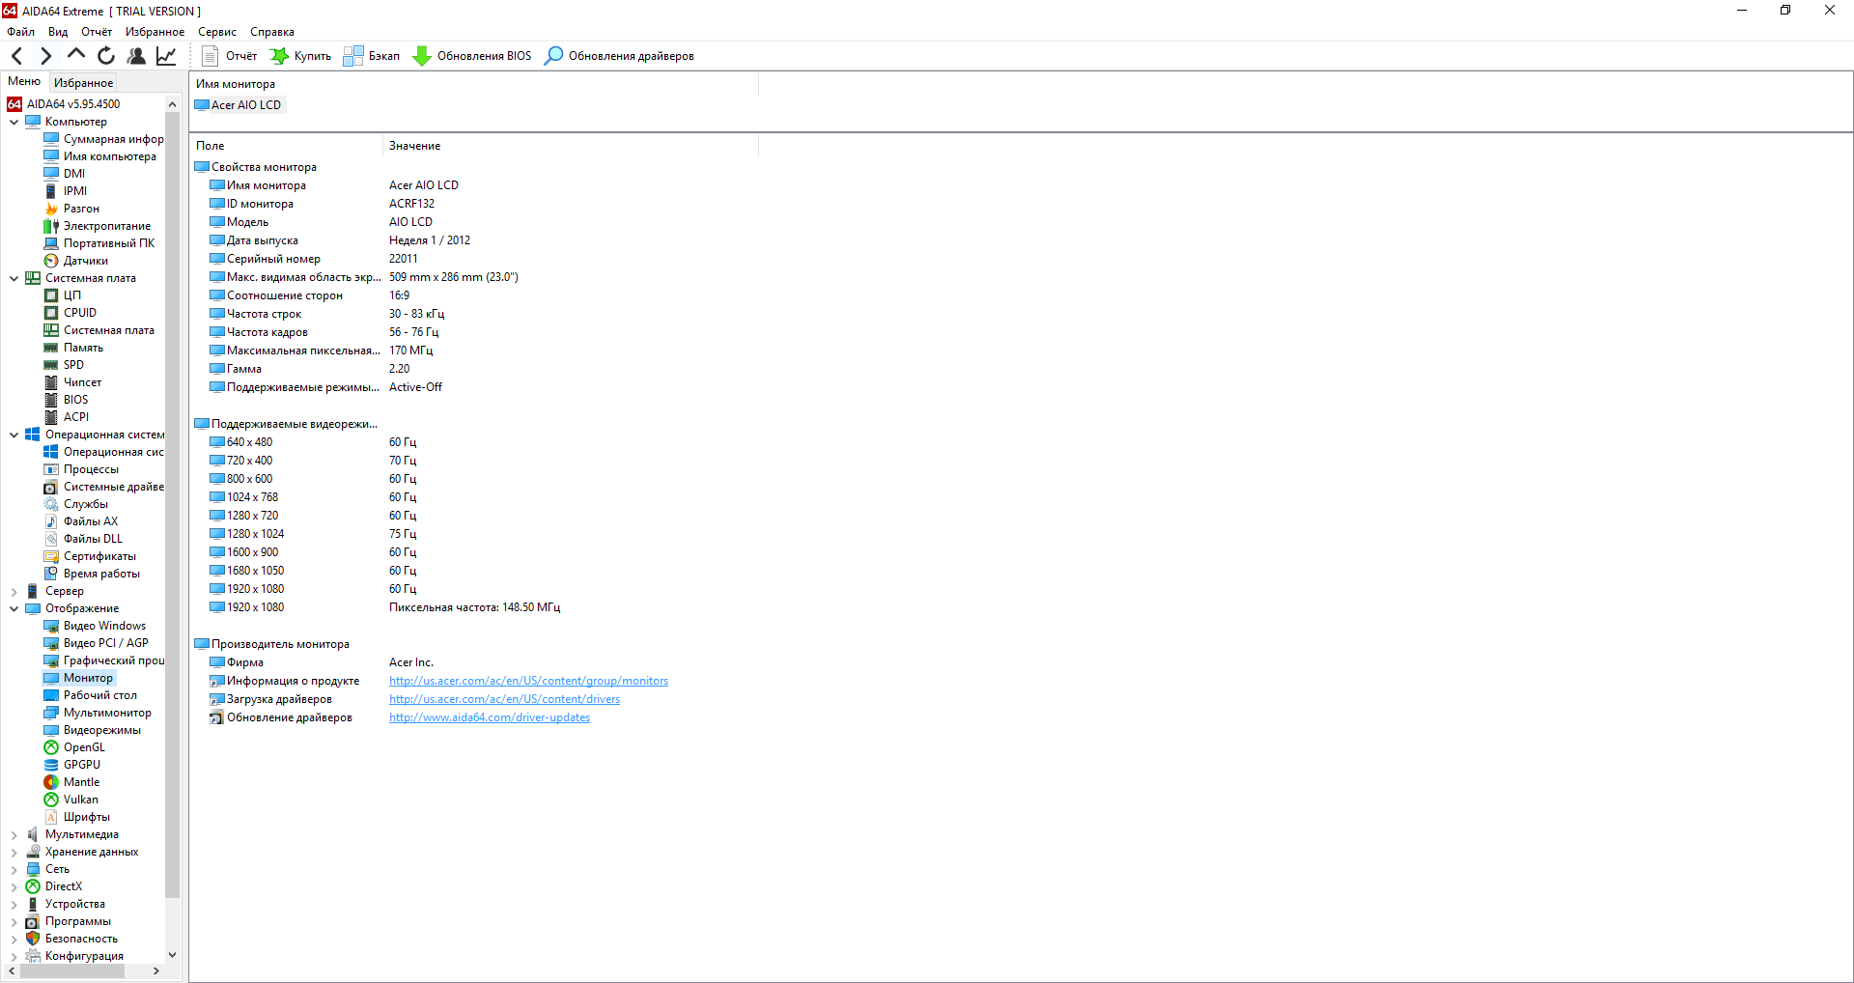Select the Электропитание tree item
The width and height of the screenshot is (1854, 983).
(98, 226)
